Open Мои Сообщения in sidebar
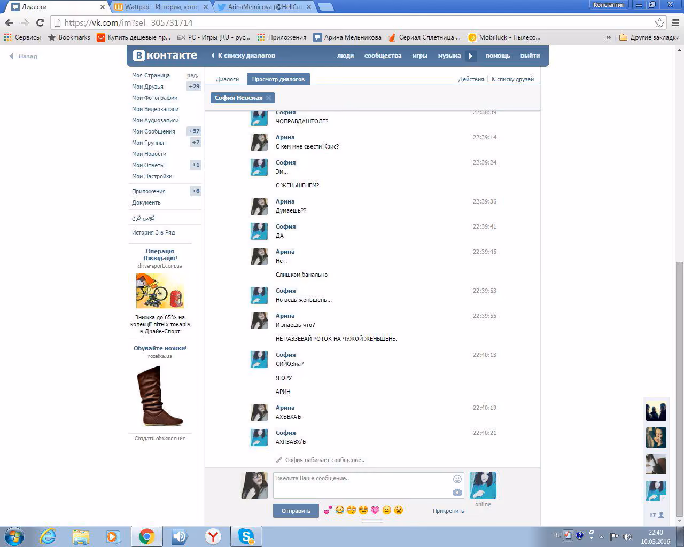The image size is (684, 547). pyautogui.click(x=153, y=131)
